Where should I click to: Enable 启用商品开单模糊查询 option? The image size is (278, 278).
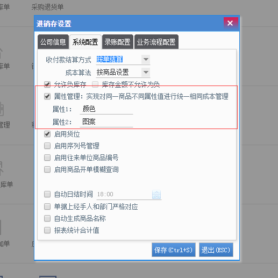[x=47, y=169]
